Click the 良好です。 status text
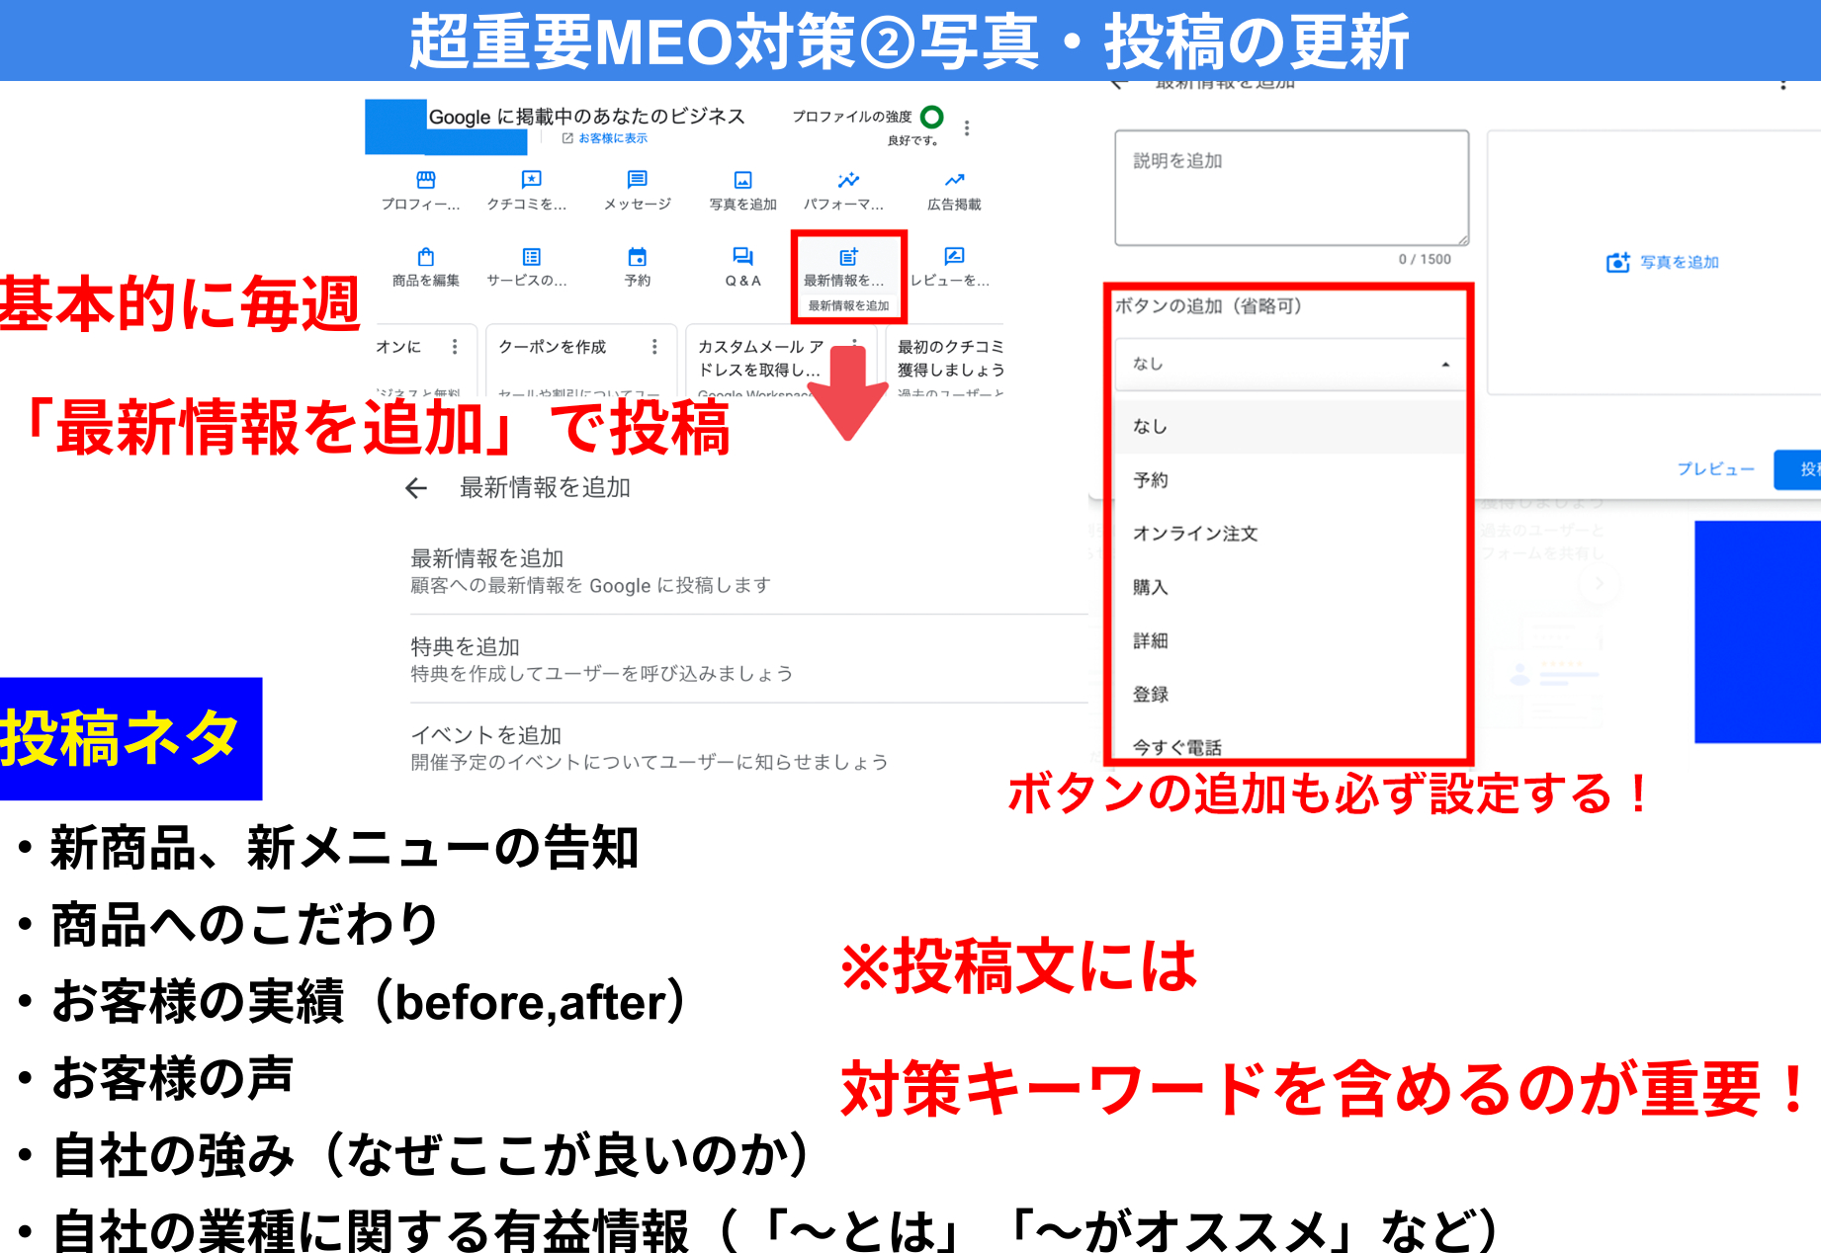 click(912, 140)
